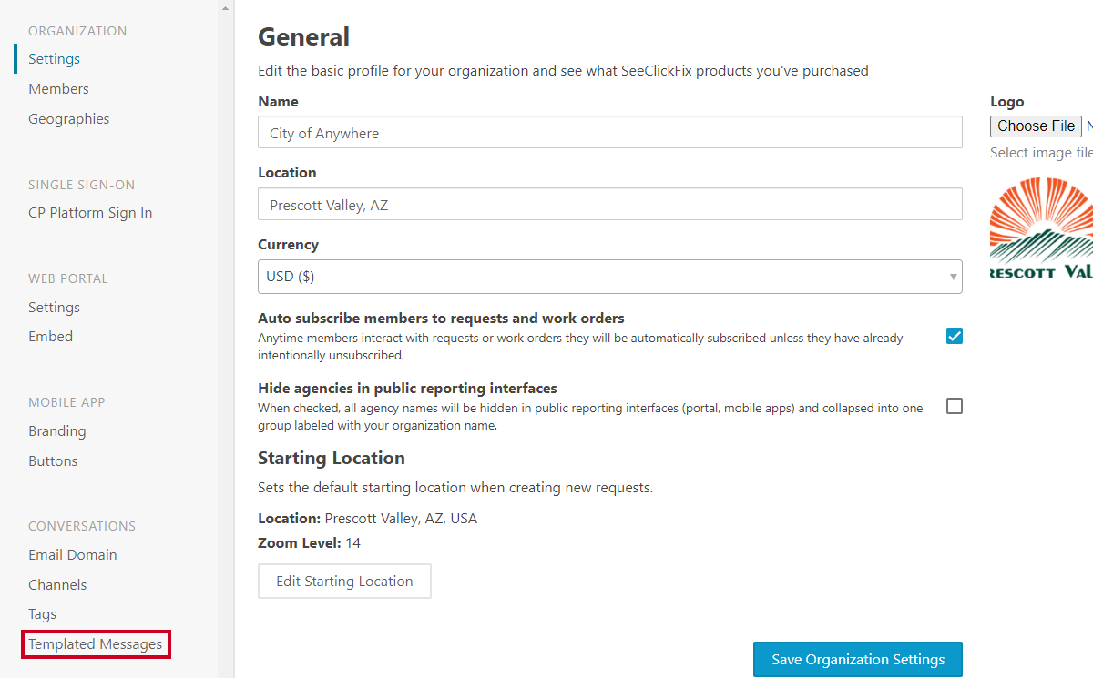This screenshot has width=1093, height=678.
Task: Open the Currency USD dropdown
Action: [610, 277]
